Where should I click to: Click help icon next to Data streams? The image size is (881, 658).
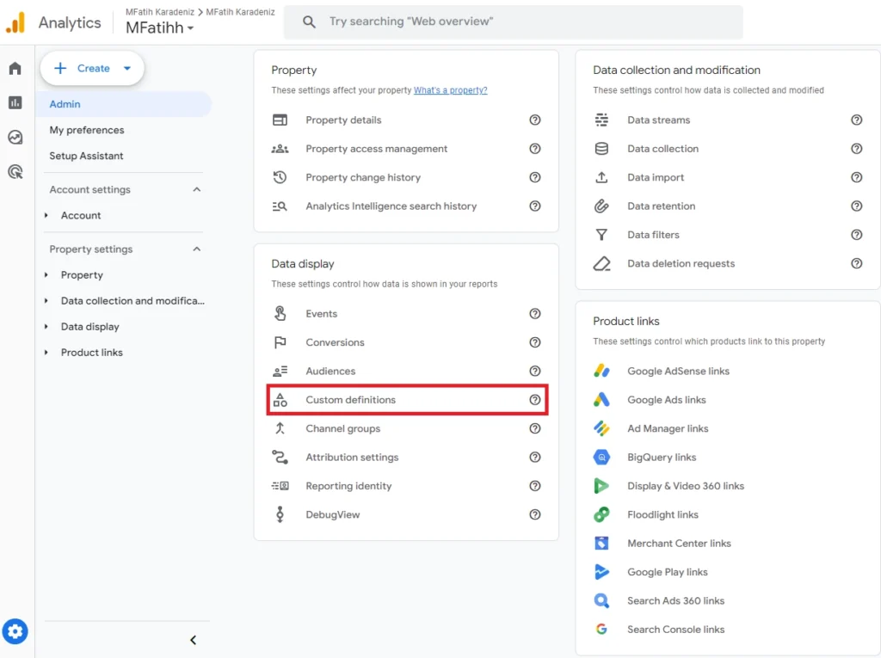pos(856,120)
